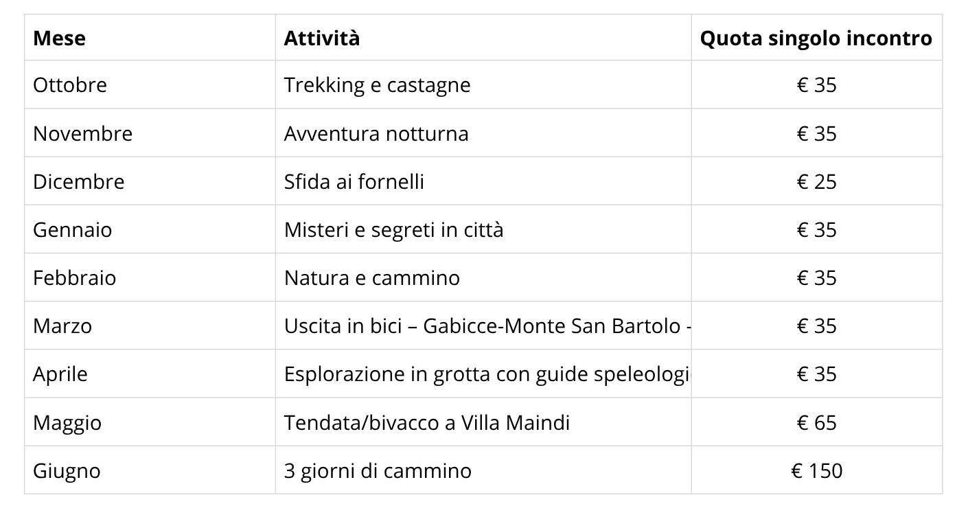Select the "Natura e cammino" activity cell

pyautogui.click(x=371, y=277)
